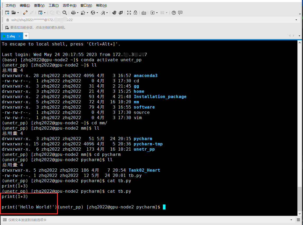Image resolution: width=303 pixels, height=225 pixels.
Task: Open the compose bar hamburger menu
Action: point(299,220)
